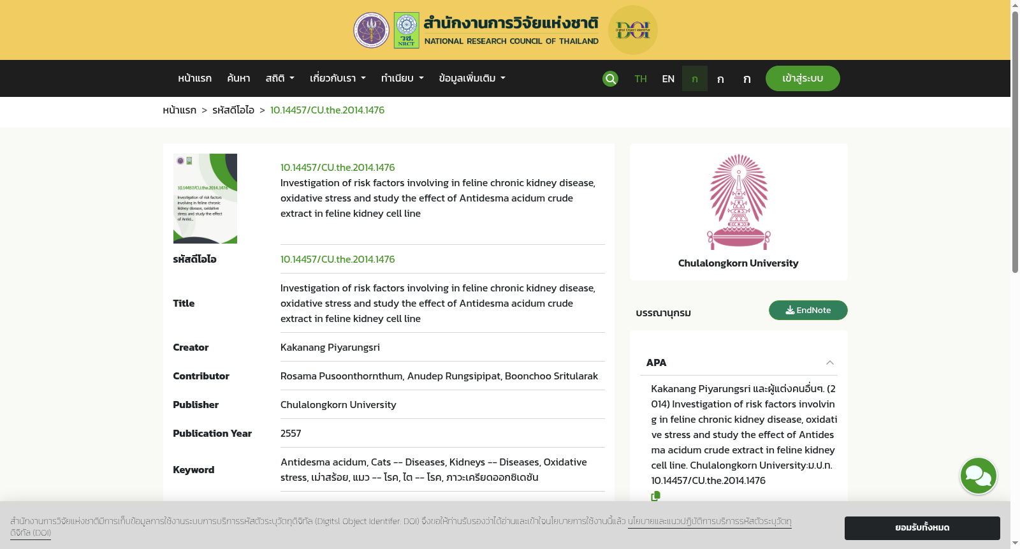
Task: Click the scrollbar down arrow
Action: [1015, 544]
